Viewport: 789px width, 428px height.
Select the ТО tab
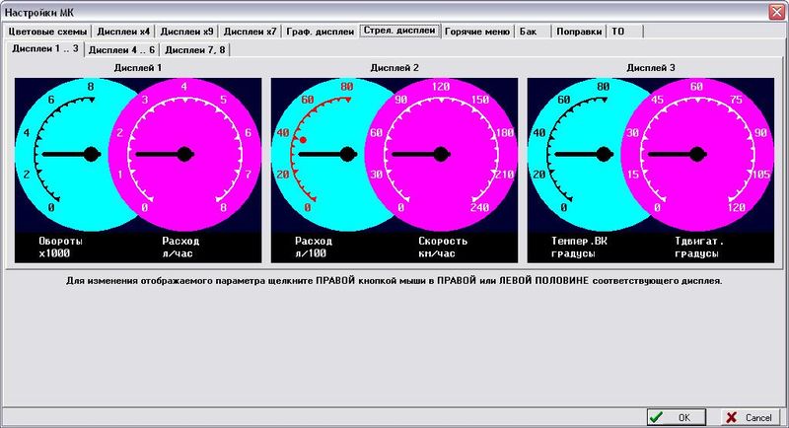pos(618,32)
